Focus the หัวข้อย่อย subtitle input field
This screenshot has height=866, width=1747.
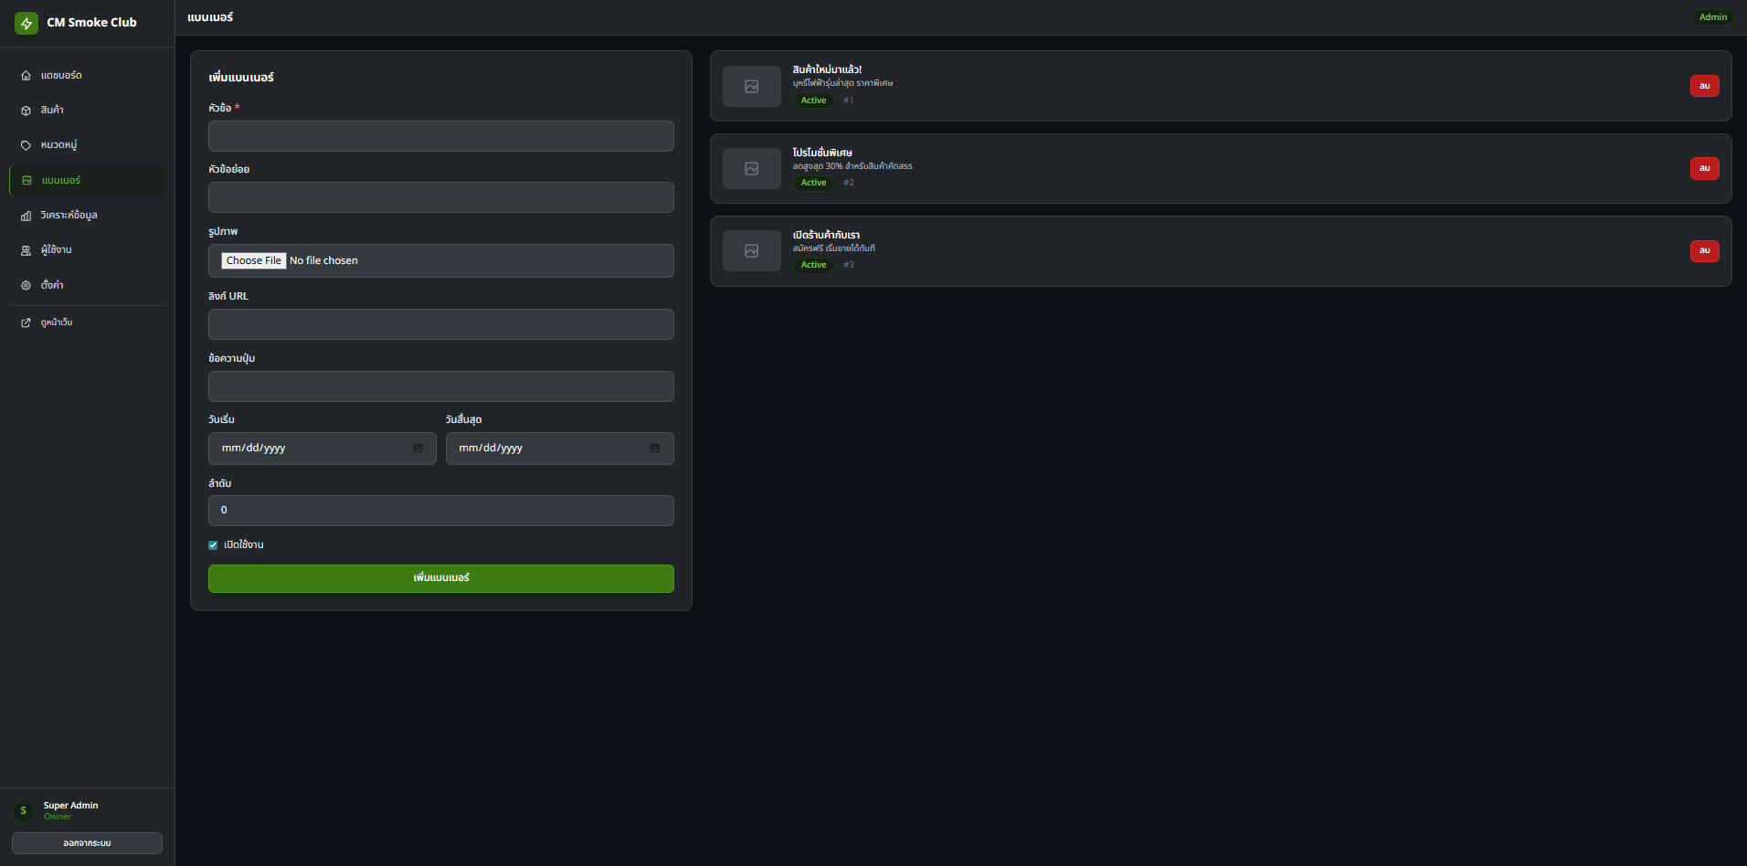pos(441,197)
